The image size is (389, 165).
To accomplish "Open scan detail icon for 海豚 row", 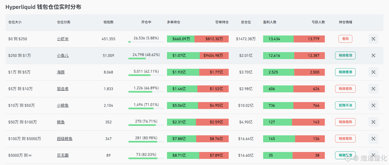I will click(373, 72).
